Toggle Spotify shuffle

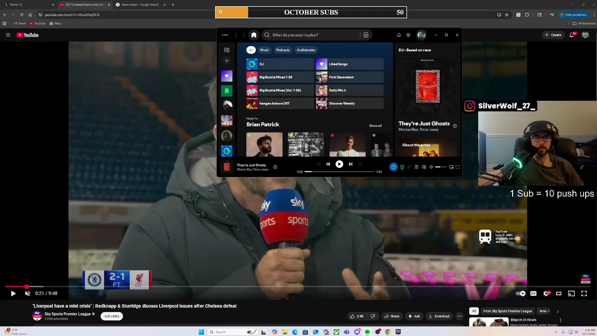coord(319,164)
